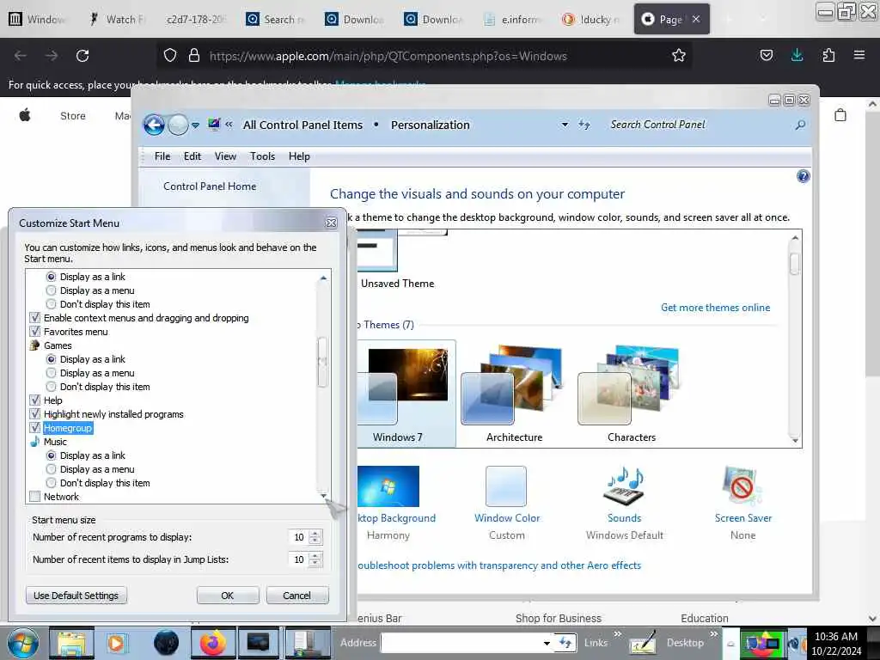The image size is (880, 660).
Task: Show hidden system tray icons
Action: coord(730,644)
